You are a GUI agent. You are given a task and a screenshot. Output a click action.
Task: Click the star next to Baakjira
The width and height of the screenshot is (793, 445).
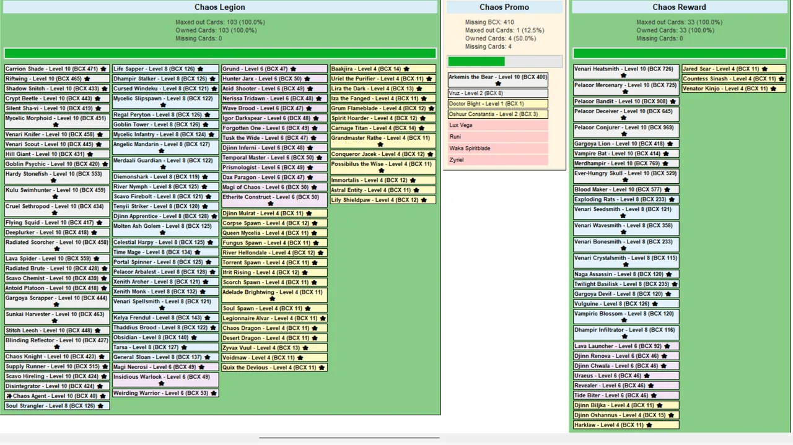click(x=407, y=69)
